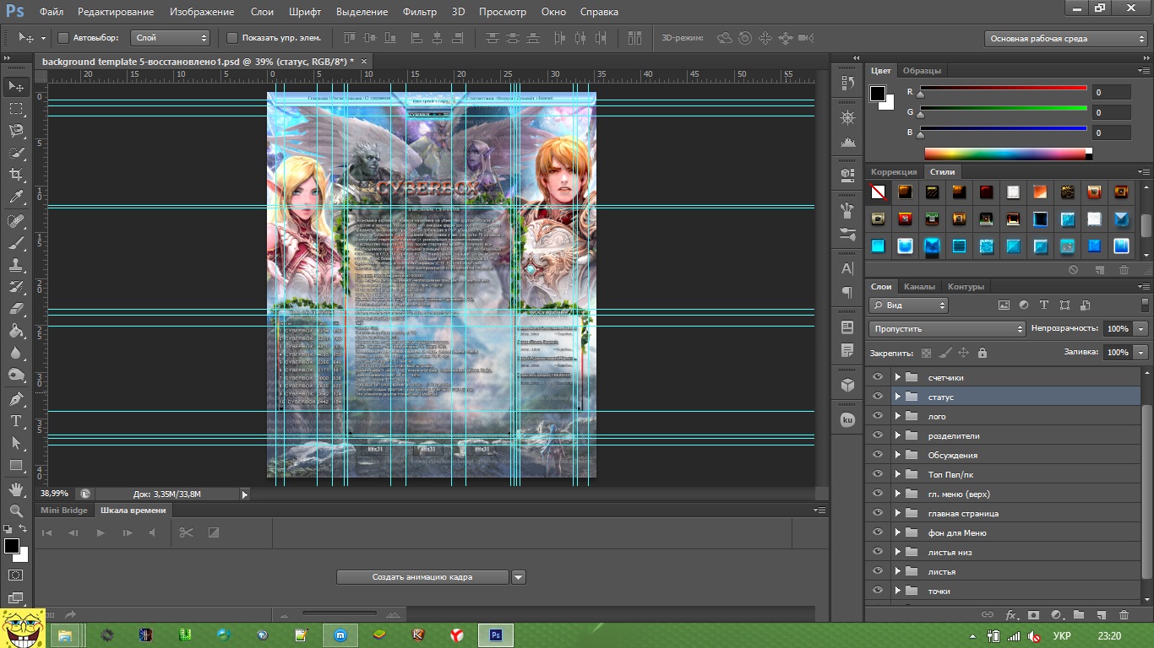
Task: Hide the главная страница layer group
Action: click(x=877, y=513)
